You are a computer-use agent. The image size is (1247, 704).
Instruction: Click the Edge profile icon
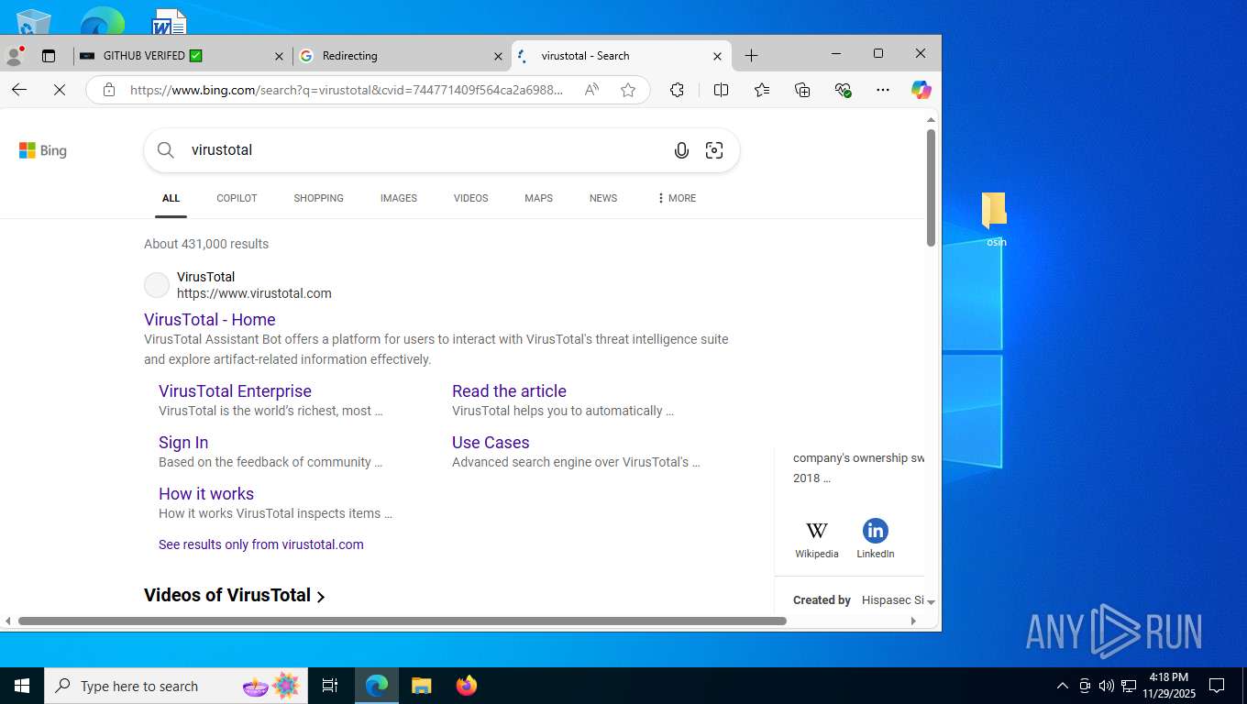point(14,55)
